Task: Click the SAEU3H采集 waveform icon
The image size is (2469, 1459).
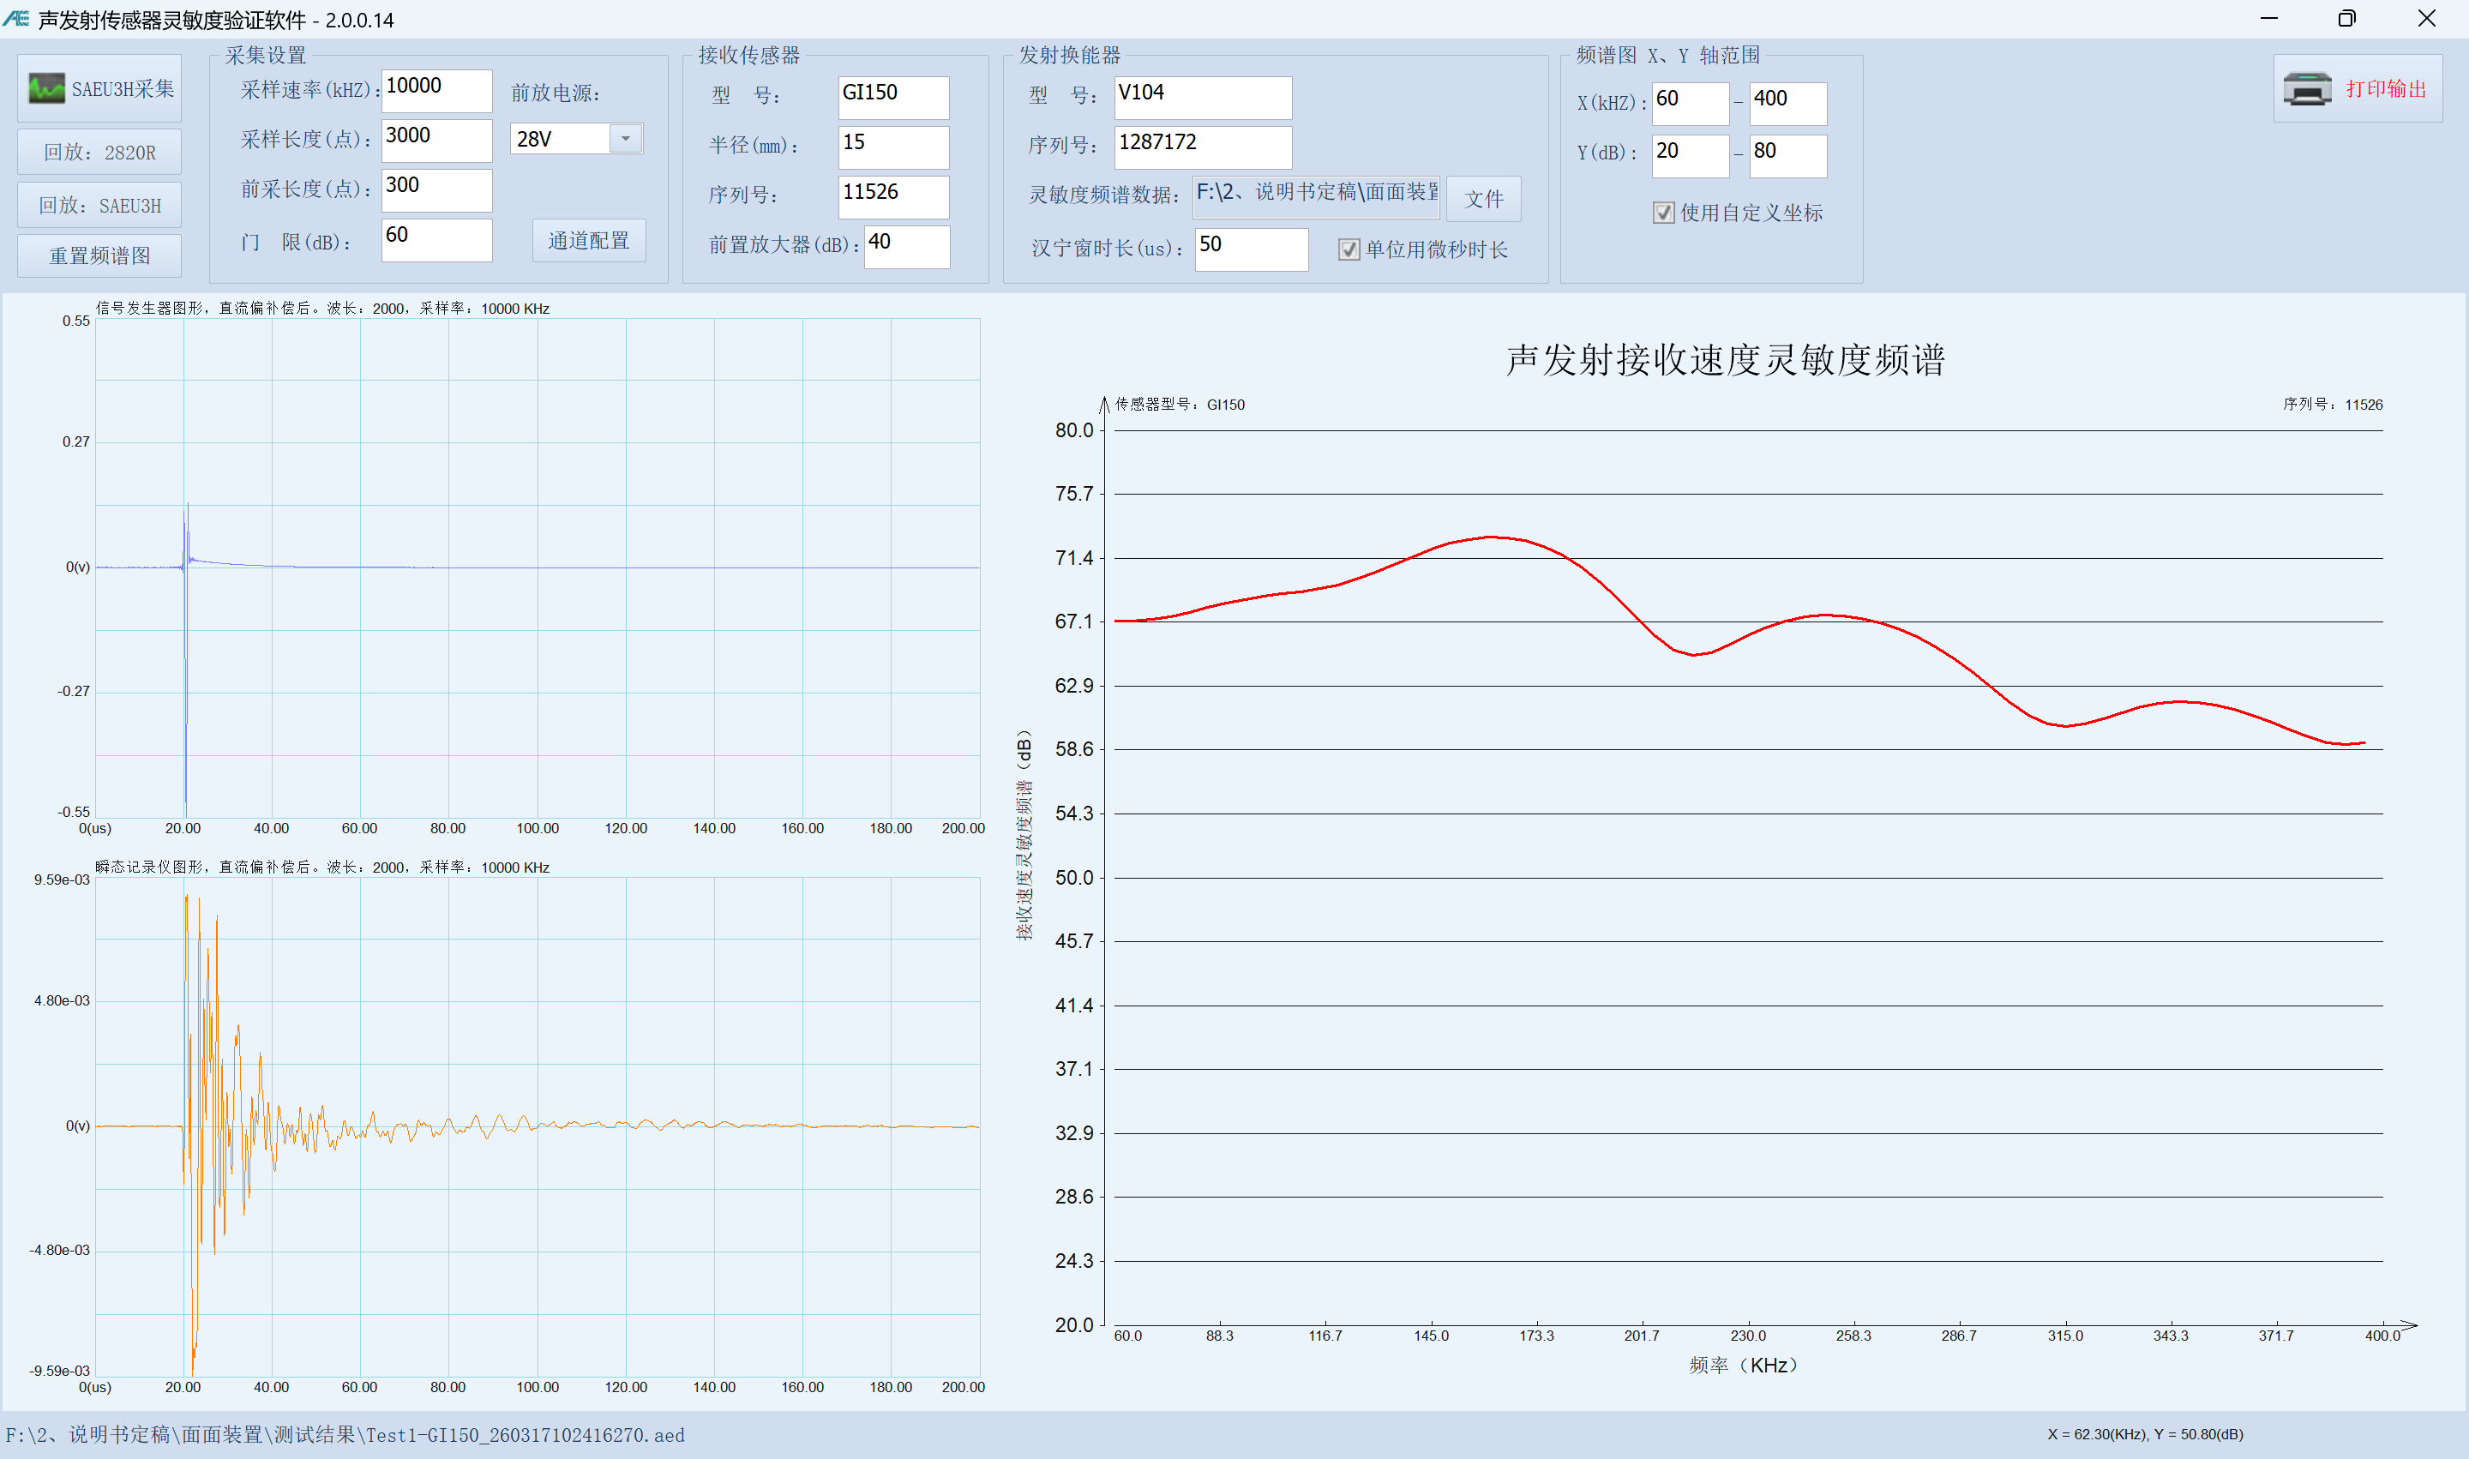Action: [x=46, y=89]
